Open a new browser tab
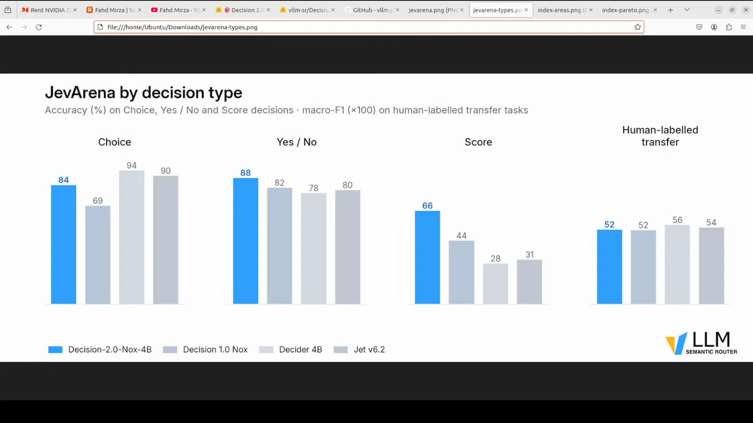This screenshot has height=423, width=753. click(x=671, y=10)
